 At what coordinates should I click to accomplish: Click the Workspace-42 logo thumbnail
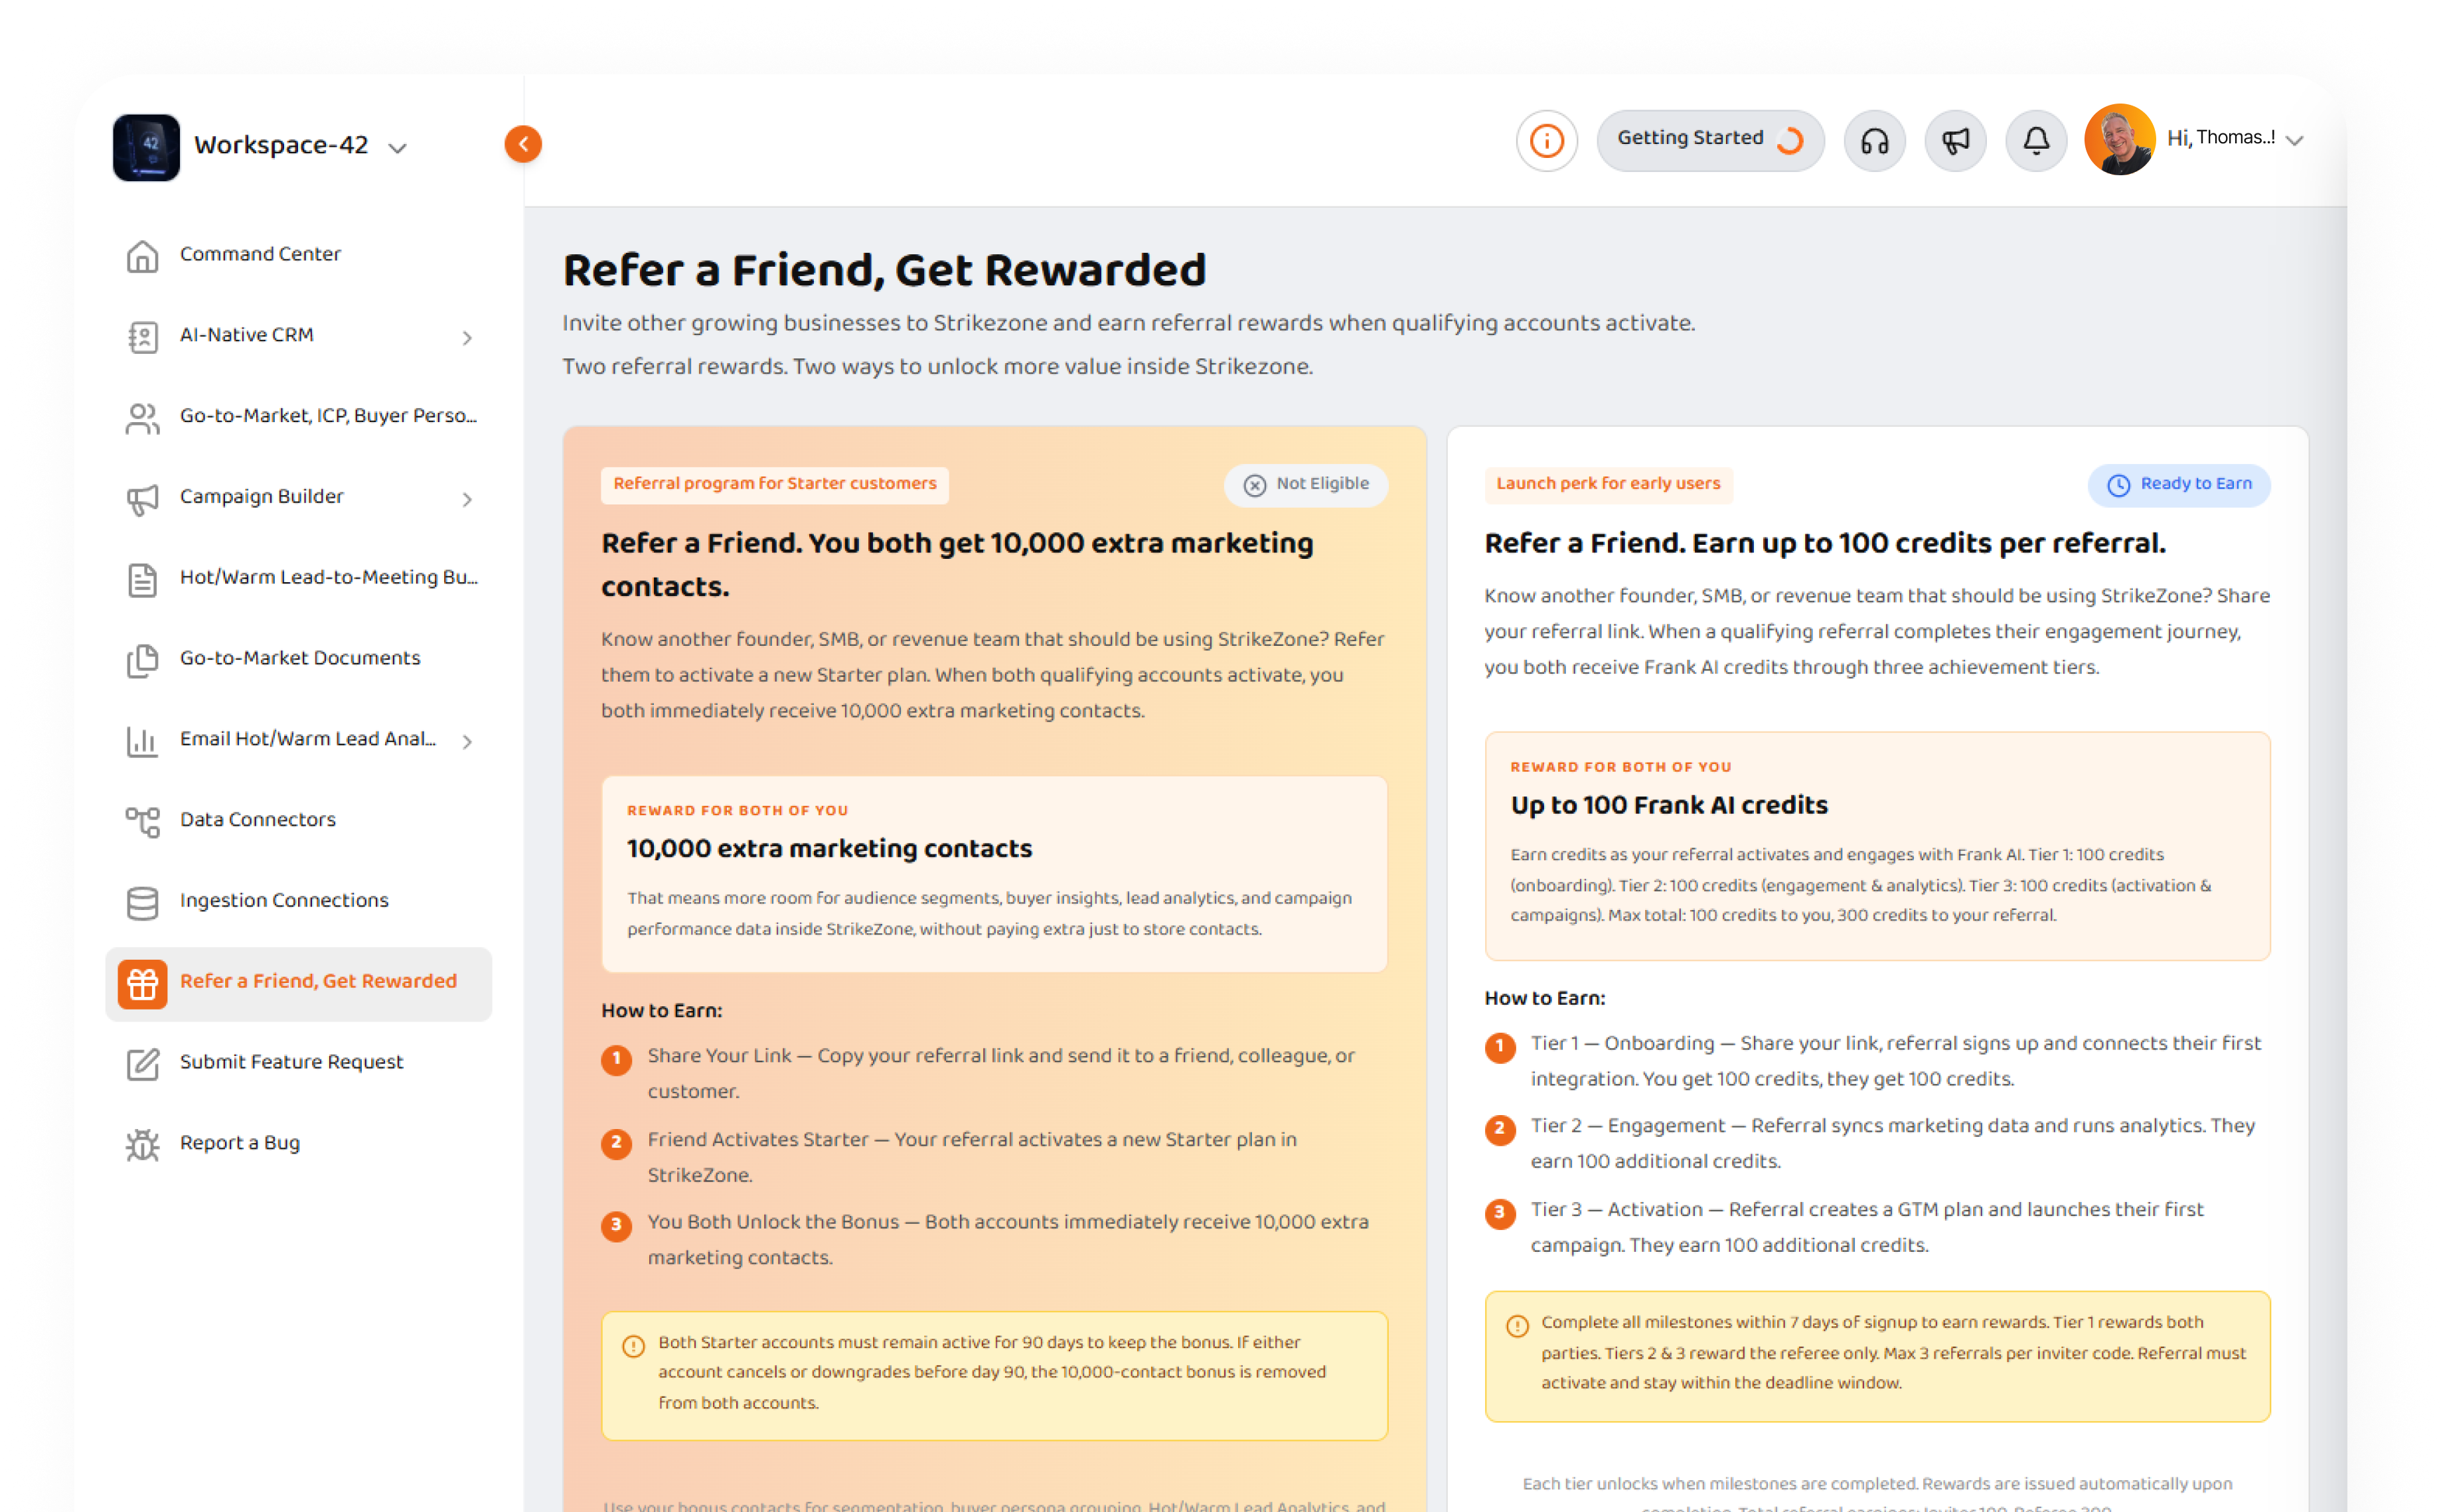point(146,147)
